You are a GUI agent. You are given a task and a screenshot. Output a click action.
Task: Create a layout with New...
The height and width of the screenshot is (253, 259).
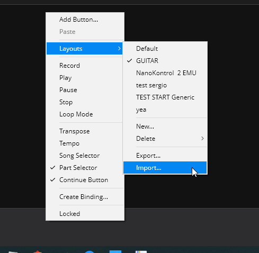165,126
